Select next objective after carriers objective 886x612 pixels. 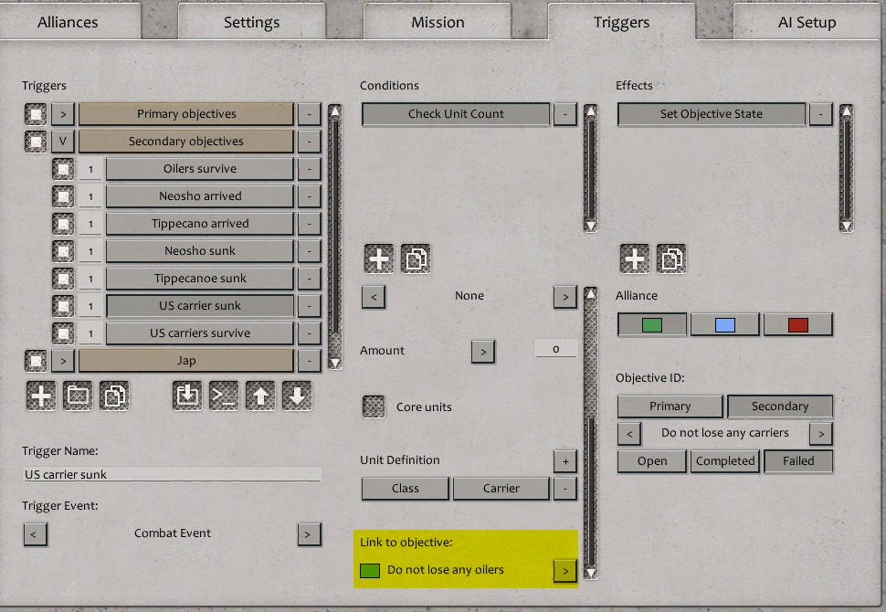pyautogui.click(x=821, y=434)
